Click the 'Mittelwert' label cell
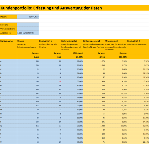This screenshot has height=149, width=149. [x=72, y=53]
